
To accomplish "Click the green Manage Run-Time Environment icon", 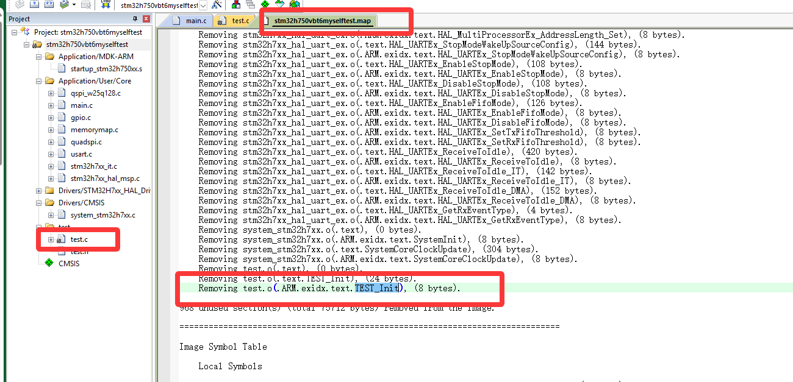I will coord(265,4).
